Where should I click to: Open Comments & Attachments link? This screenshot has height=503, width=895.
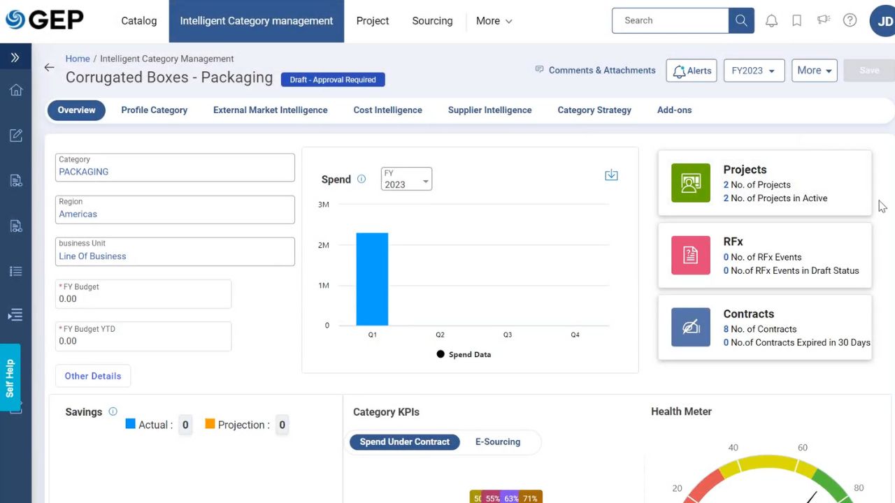point(595,71)
